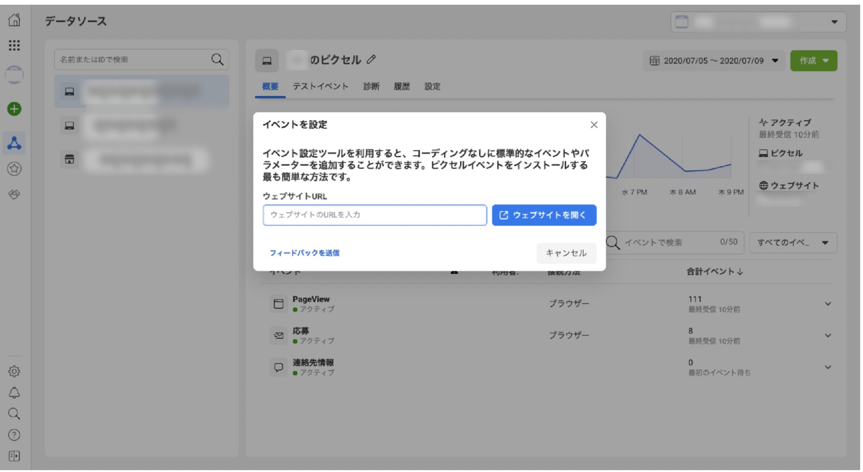Viewport: 863px width, 472px height.
Task: Expand the 連絡先情報 event row chevron
Action: pyautogui.click(x=828, y=367)
